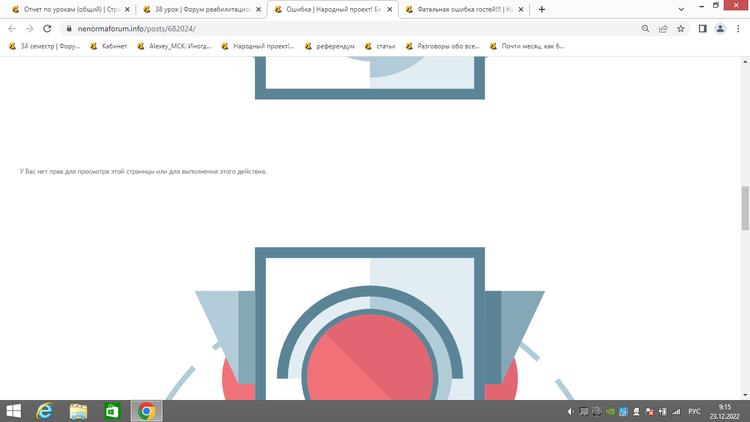Open the '3й семестр | Фору...' bookmark
Screen dimensions: 750x422
44,46
